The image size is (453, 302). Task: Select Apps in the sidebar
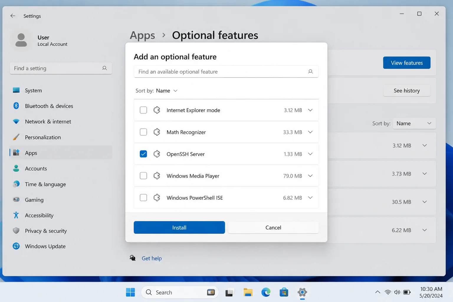coord(61,153)
